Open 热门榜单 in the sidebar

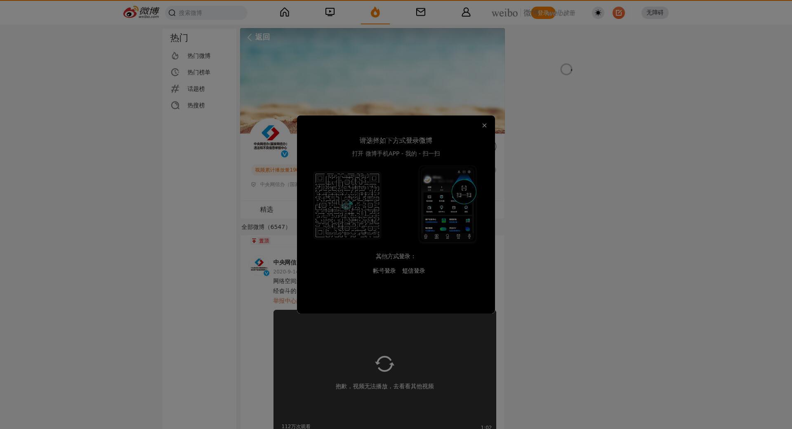[x=199, y=72]
